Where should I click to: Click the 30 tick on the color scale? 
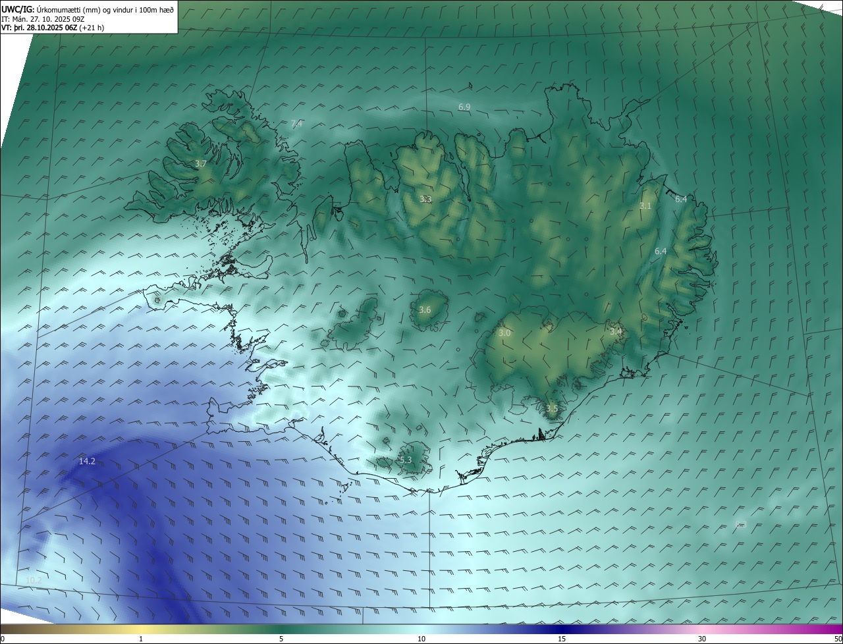click(x=702, y=639)
